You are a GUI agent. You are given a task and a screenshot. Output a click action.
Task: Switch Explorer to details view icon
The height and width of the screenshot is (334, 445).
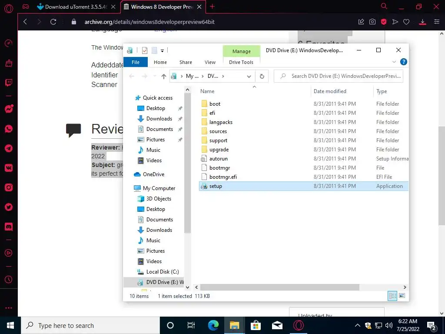pos(393,296)
